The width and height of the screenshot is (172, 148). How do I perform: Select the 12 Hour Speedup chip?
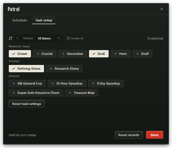[x=67, y=83]
